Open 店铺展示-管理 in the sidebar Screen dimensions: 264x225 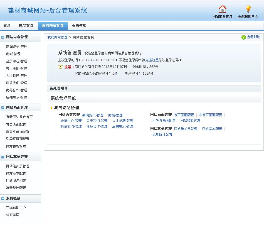click(x=16, y=97)
